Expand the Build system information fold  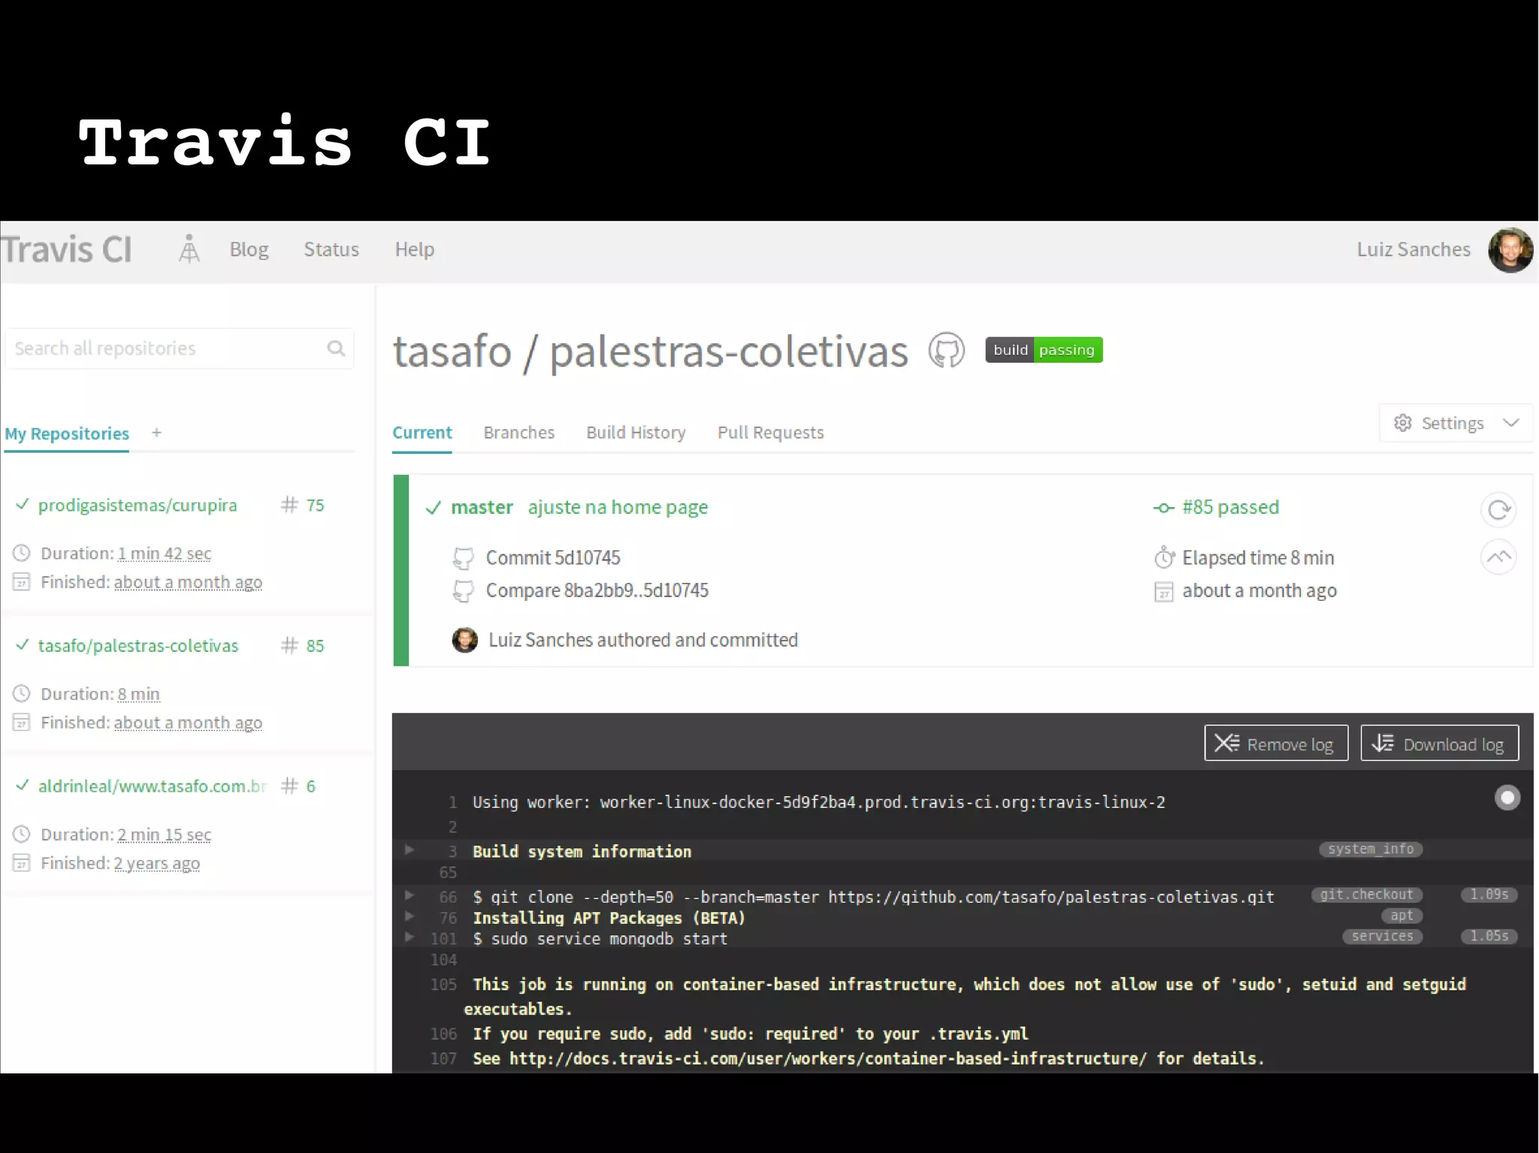point(410,850)
